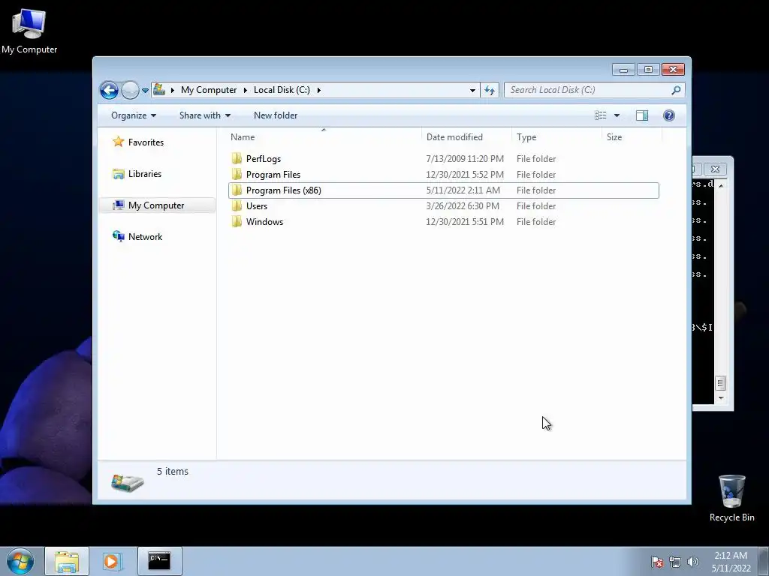This screenshot has height=576, width=769.
Task: Go back using the Back arrow button
Action: point(109,90)
